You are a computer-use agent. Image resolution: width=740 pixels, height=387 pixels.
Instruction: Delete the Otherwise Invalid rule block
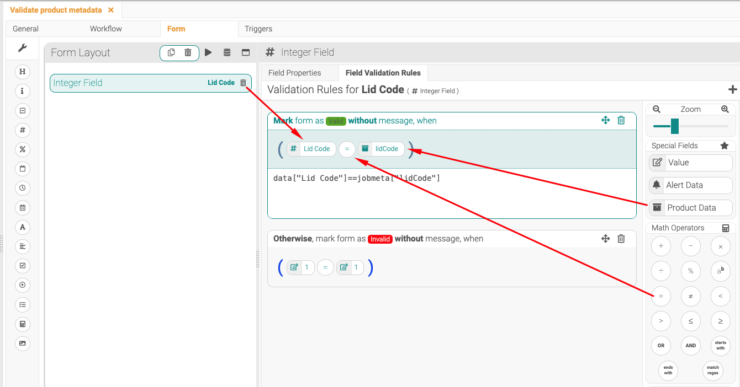click(621, 239)
